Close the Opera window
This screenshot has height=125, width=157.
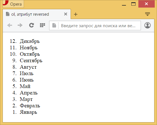click(147, 4)
